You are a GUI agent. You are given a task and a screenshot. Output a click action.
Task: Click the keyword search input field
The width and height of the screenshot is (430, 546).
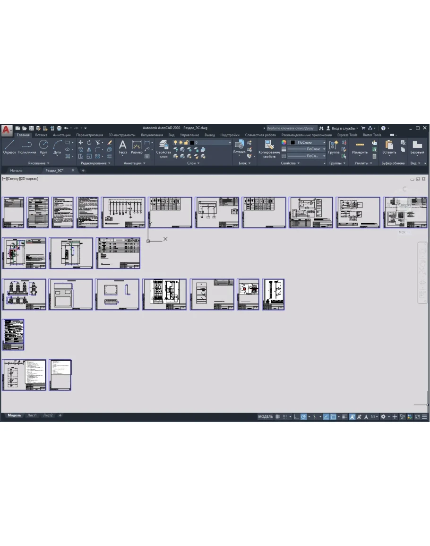[290, 128]
